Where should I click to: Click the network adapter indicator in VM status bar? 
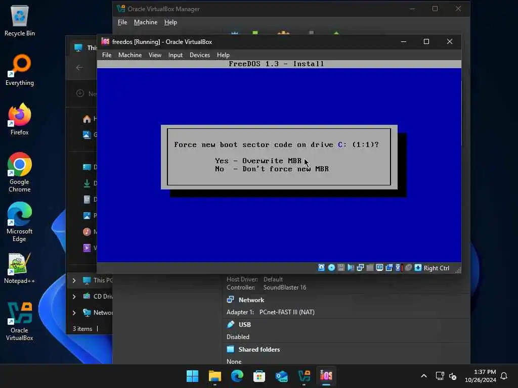pos(360,268)
